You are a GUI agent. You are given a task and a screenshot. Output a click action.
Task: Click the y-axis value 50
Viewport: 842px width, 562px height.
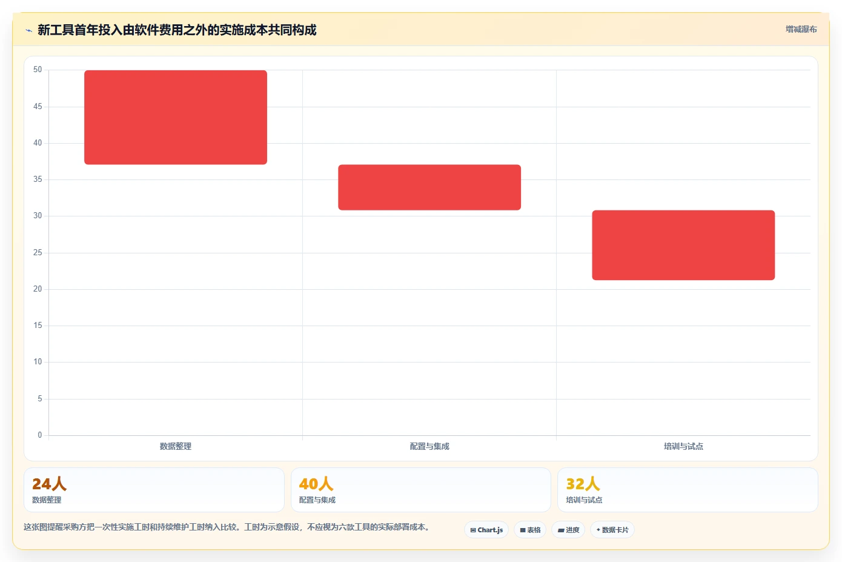38,70
